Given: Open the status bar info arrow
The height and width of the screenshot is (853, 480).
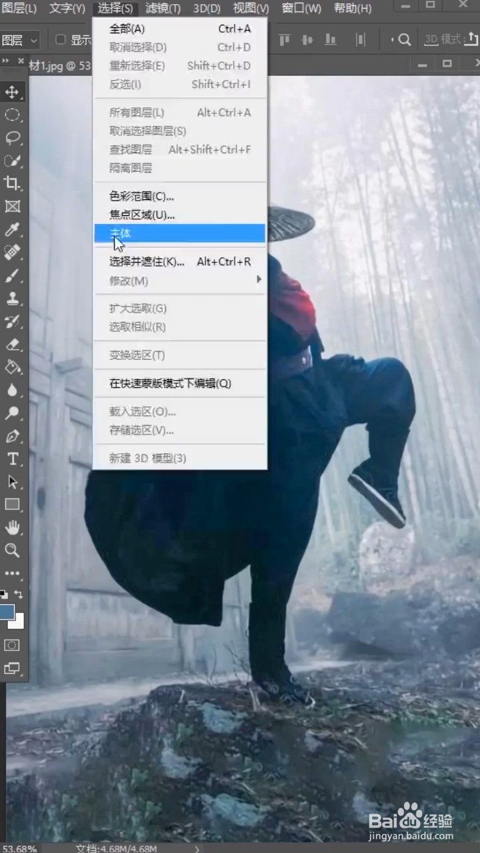Looking at the screenshot, I should pyautogui.click(x=197, y=848).
